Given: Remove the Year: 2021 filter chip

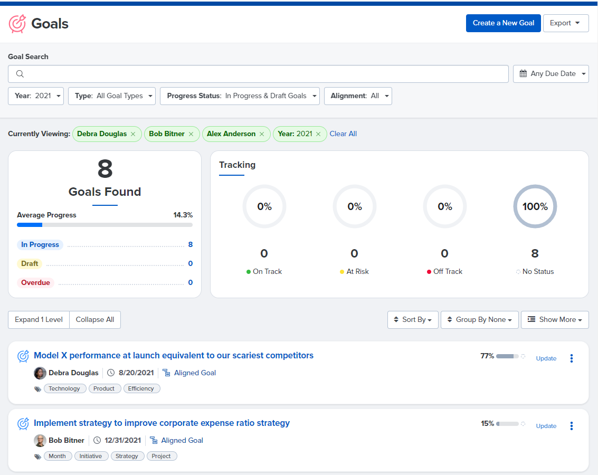Looking at the screenshot, I should tap(318, 134).
